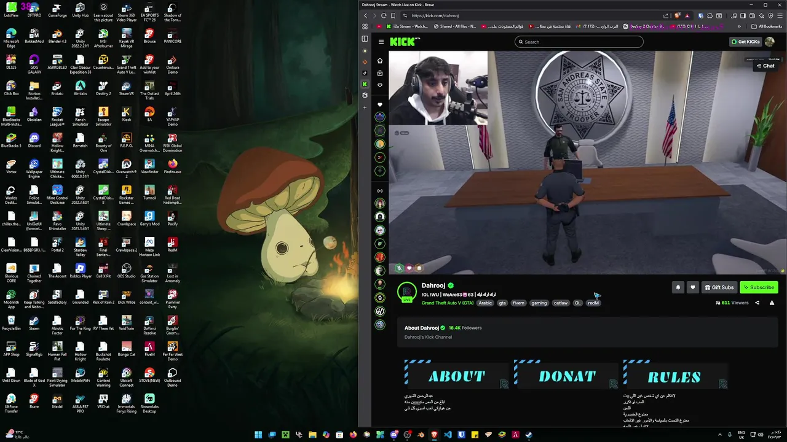Click the Brave address bar URL
The height and width of the screenshot is (442, 787).
tap(435, 15)
